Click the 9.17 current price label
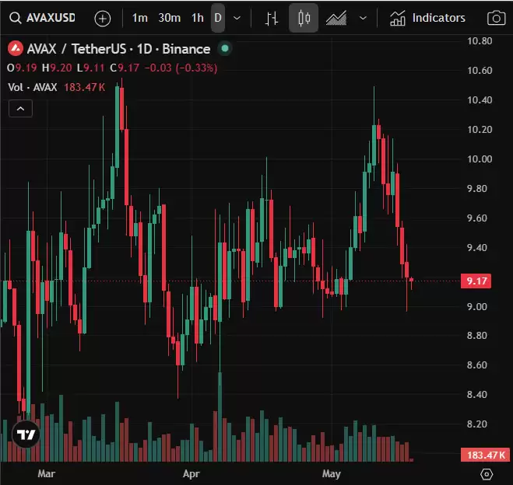The width and height of the screenshot is (513, 485). [476, 281]
